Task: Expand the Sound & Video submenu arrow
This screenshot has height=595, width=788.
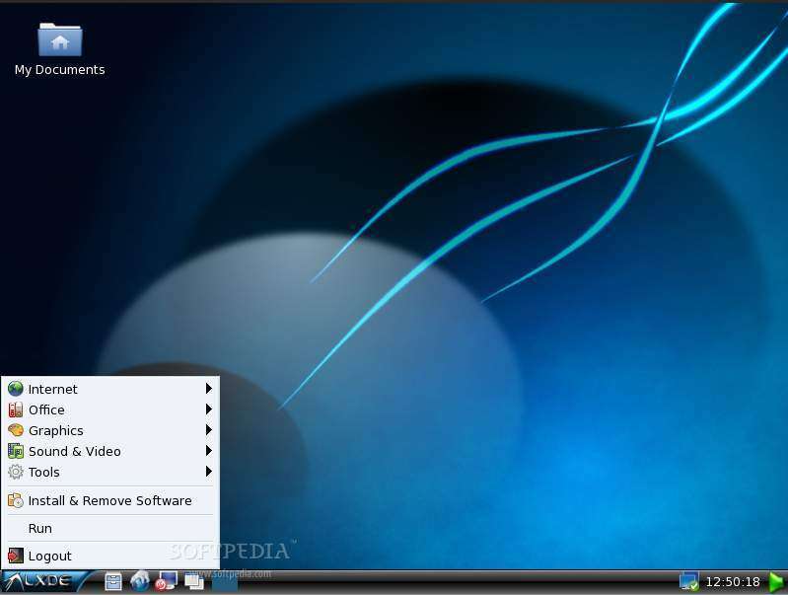Action: point(209,451)
